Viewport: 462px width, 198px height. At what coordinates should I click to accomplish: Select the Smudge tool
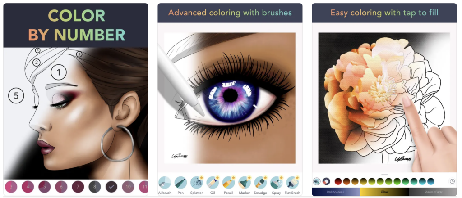click(x=260, y=182)
